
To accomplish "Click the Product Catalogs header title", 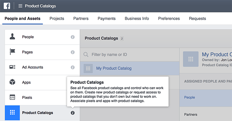I will tap(40, 6).
